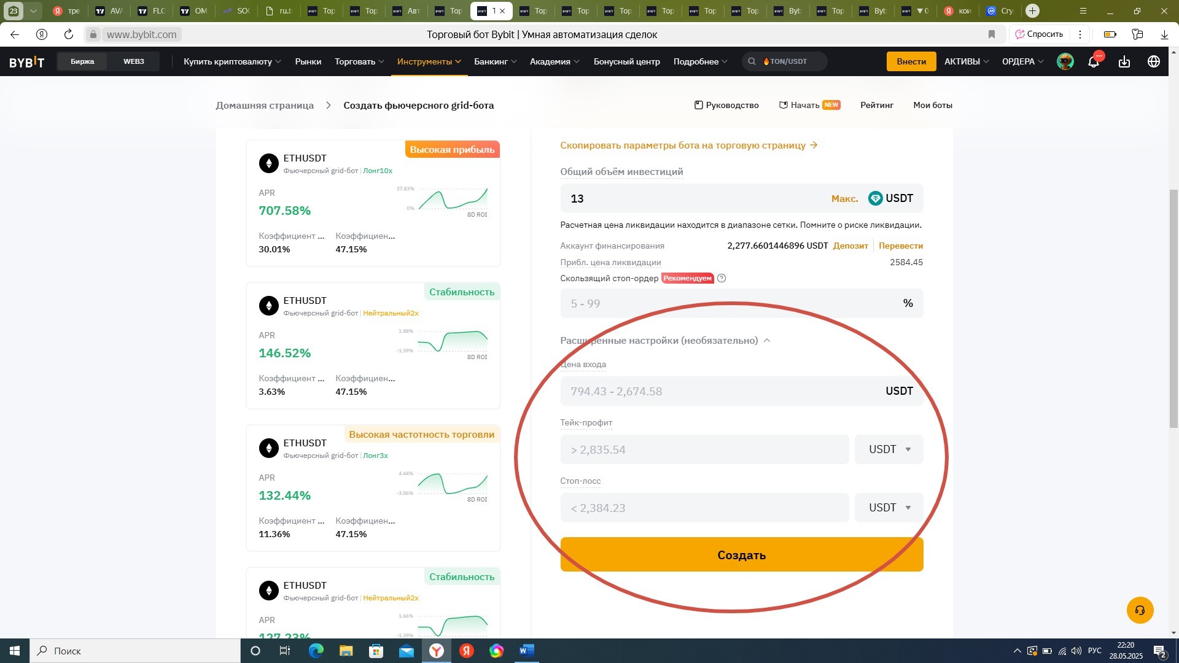Click the Депозит link
This screenshot has height=663, width=1179.
[850, 246]
